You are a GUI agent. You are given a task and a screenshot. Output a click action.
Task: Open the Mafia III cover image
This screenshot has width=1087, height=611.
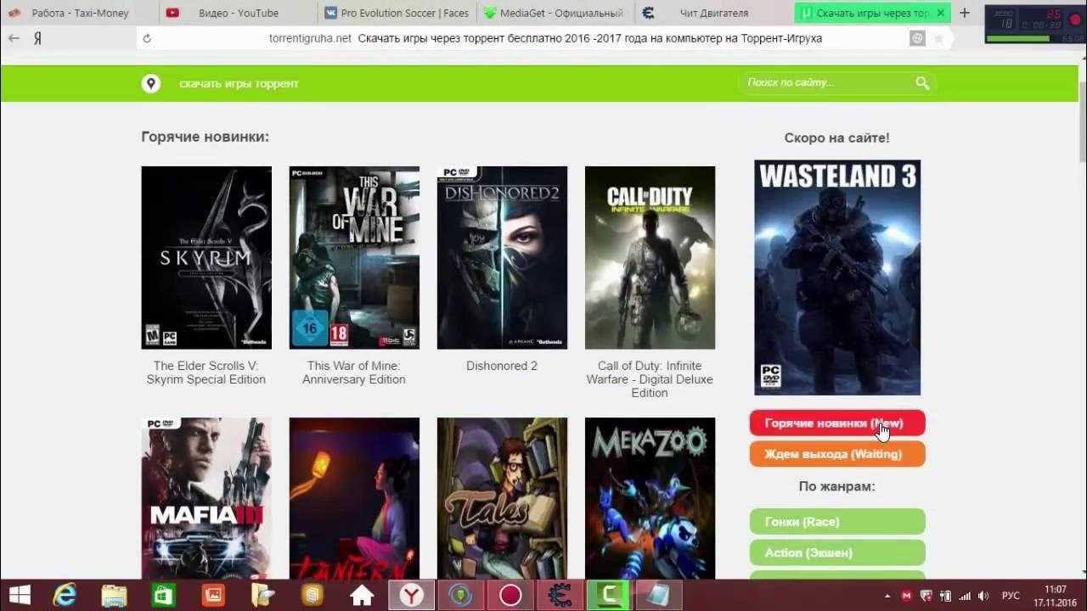point(206,498)
